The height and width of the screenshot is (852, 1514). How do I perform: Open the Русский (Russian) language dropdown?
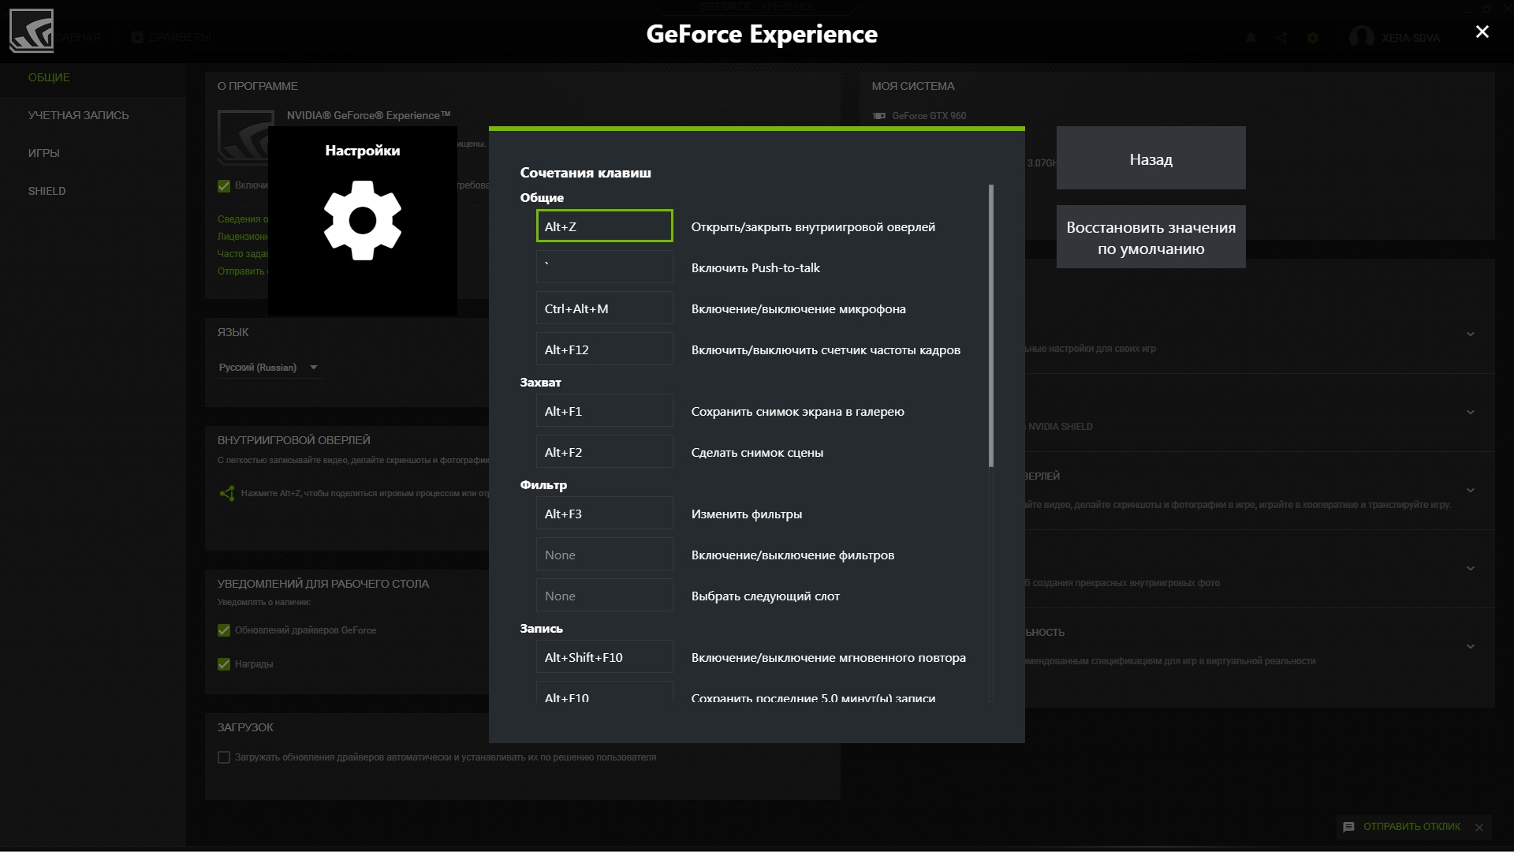(x=269, y=368)
